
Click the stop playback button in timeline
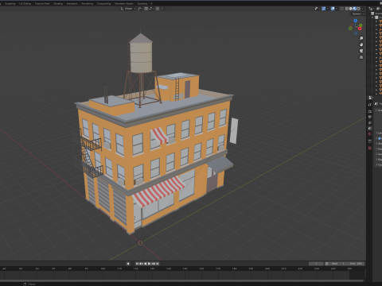[x=128, y=264]
